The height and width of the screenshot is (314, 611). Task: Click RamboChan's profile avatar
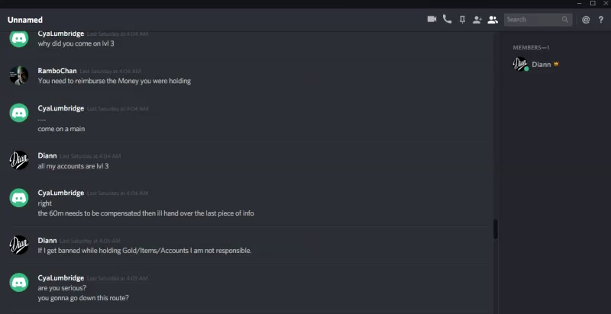tap(19, 75)
